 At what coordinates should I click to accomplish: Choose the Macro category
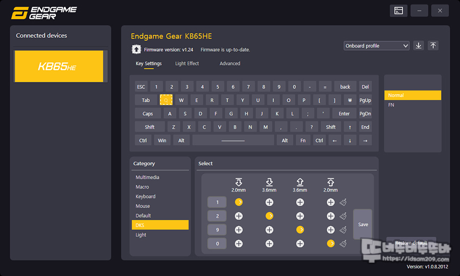click(x=160, y=187)
